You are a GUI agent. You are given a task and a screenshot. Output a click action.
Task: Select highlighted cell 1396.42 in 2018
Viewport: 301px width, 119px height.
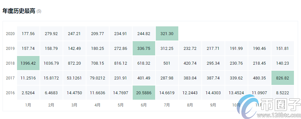pyautogui.click(x=28, y=63)
